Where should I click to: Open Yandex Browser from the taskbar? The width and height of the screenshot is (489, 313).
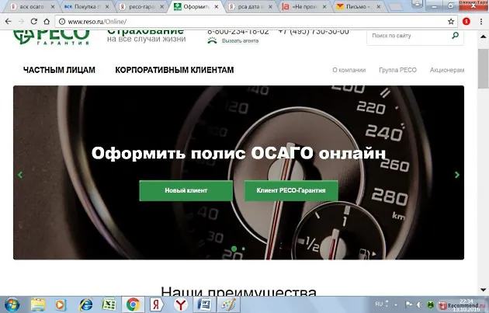point(181,304)
